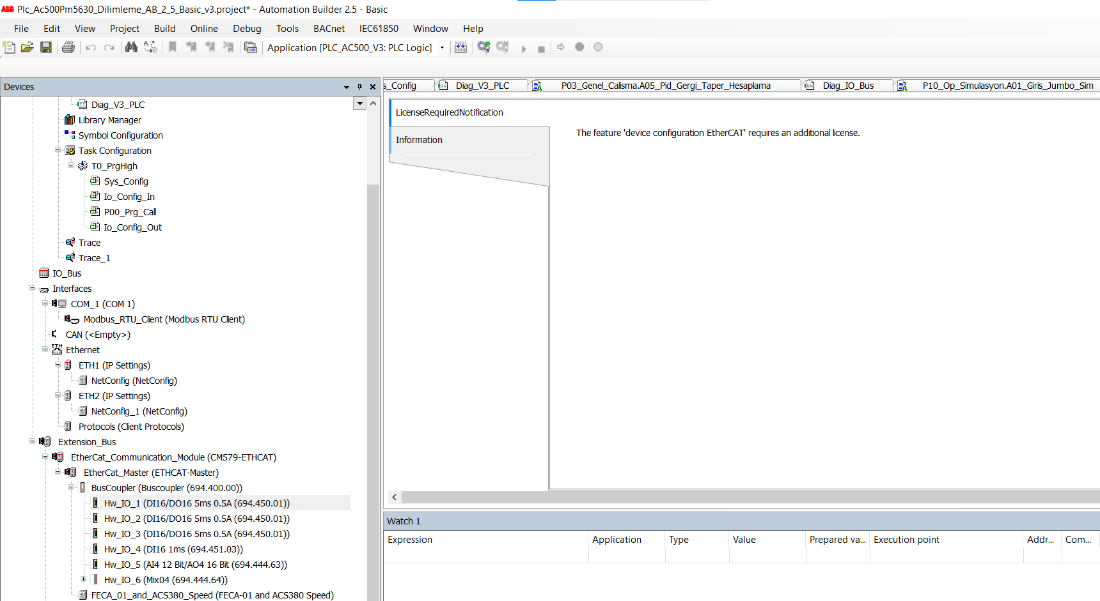Click the Value column header in Watch
The image size is (1100, 601).
click(767, 540)
